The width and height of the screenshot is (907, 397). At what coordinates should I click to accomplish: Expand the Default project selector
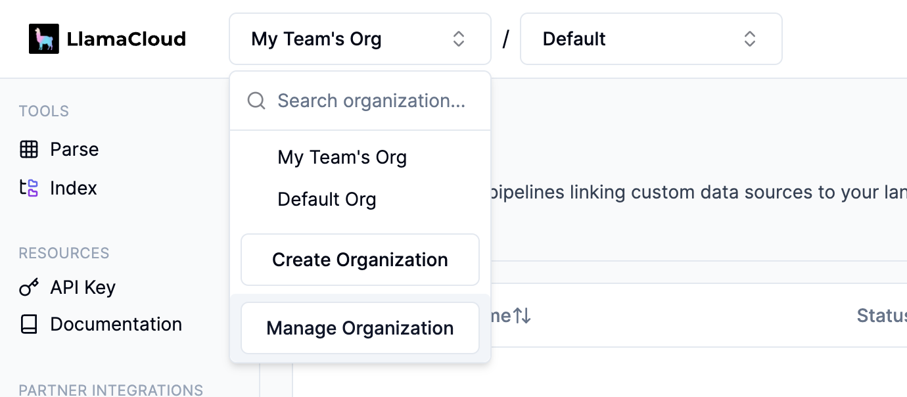click(651, 39)
